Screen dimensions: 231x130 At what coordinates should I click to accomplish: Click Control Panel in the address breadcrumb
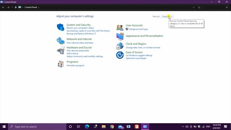31,7
